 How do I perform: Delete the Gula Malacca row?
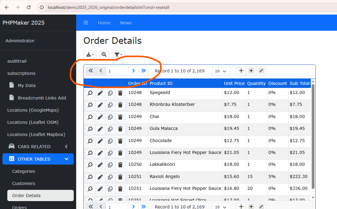coord(120,129)
